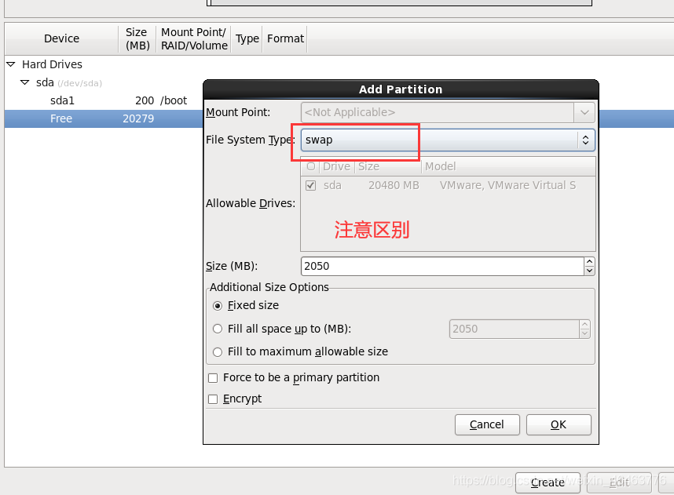Click the /boot mount point cell
The width and height of the screenshot is (674, 495).
click(174, 100)
